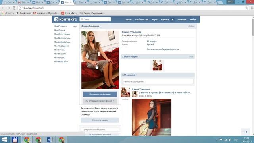The width and height of the screenshot is (254, 143).
Task: Open Мои Фотографии in the sidebar
Action: (62, 34)
